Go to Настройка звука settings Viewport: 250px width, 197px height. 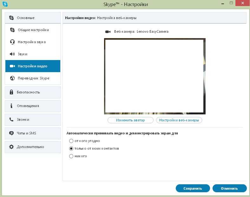pos(33,42)
